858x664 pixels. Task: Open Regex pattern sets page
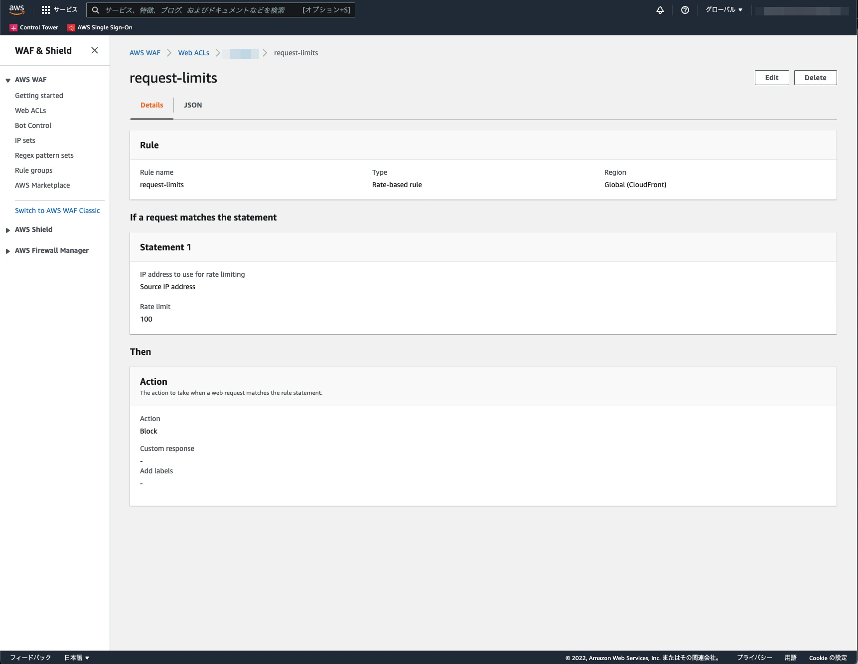(x=44, y=155)
